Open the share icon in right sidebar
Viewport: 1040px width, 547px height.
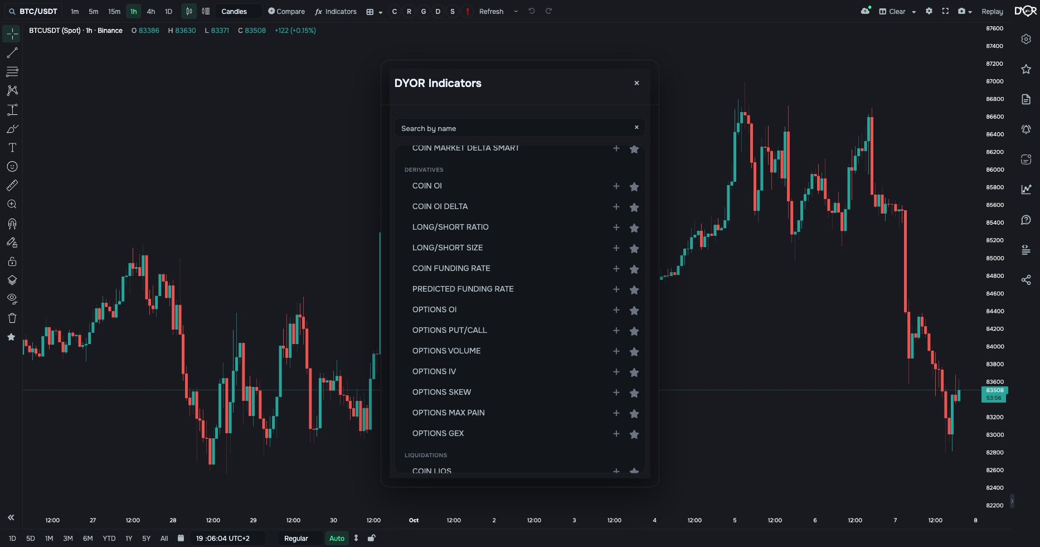point(1026,280)
